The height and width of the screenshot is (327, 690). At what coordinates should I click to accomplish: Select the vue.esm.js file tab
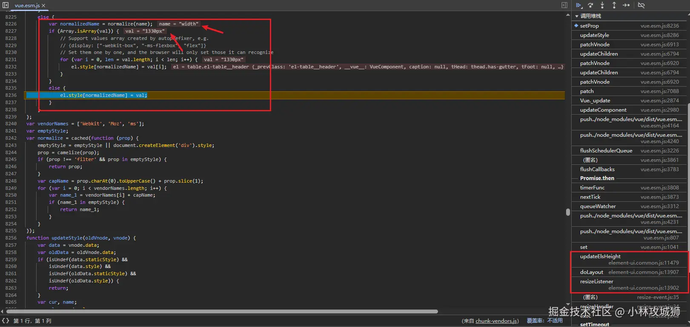click(x=27, y=6)
